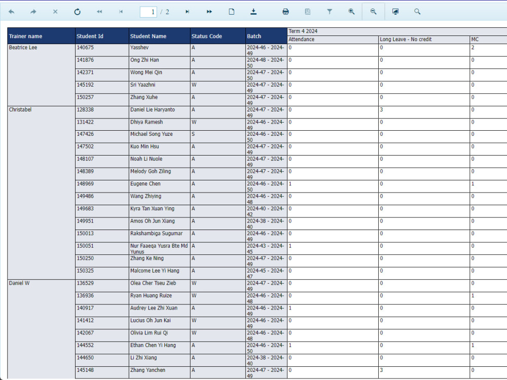Go to first page with double-left arrows
Image resolution: width=507 pixels, height=380 pixels.
[x=99, y=12]
